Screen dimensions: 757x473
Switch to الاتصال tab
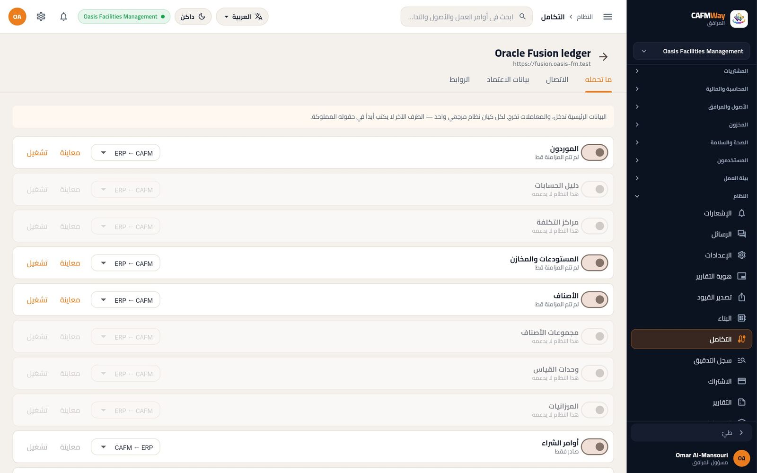[x=557, y=79]
